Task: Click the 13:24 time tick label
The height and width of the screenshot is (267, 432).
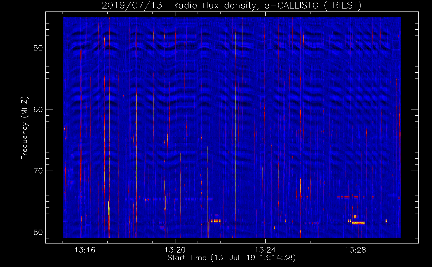Action: [265, 250]
